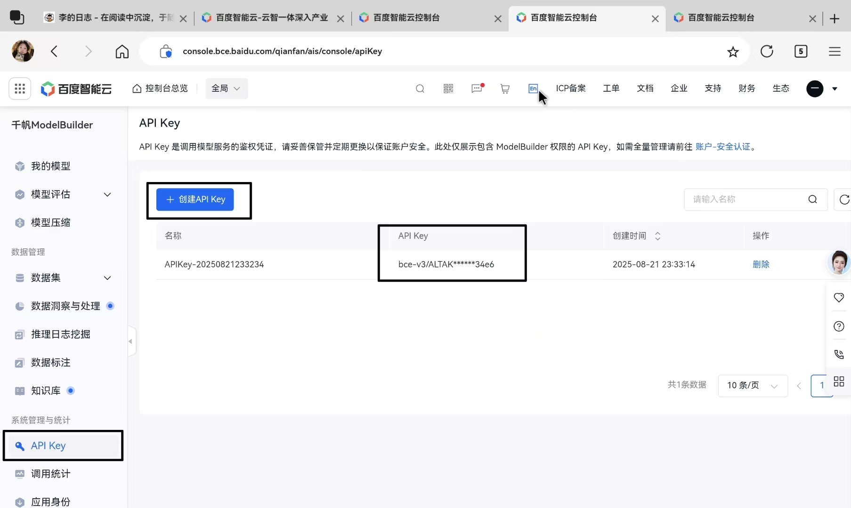Open the account dropdown arrow
The width and height of the screenshot is (851, 508).
pos(835,88)
